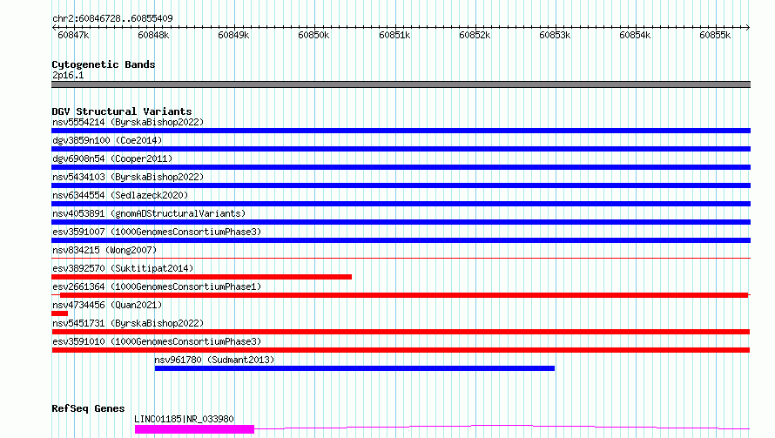Click the 60854k ruler position
Image resolution: width=775 pixels, height=438 pixels.
635,35
